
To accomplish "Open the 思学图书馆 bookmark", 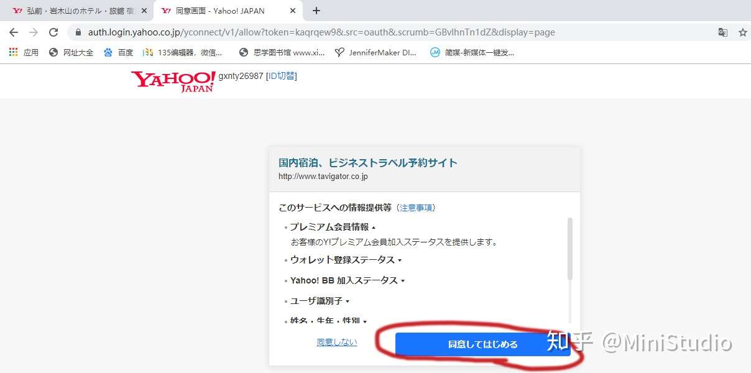I will coord(282,53).
